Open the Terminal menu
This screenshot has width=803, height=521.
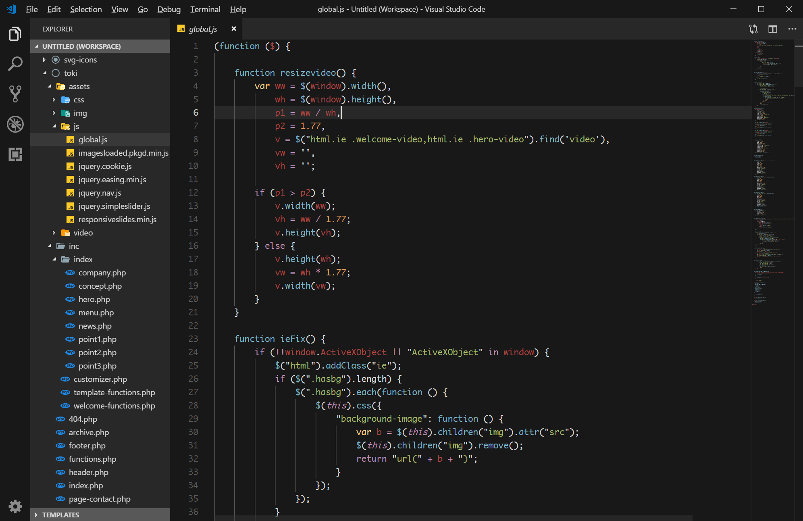point(205,9)
